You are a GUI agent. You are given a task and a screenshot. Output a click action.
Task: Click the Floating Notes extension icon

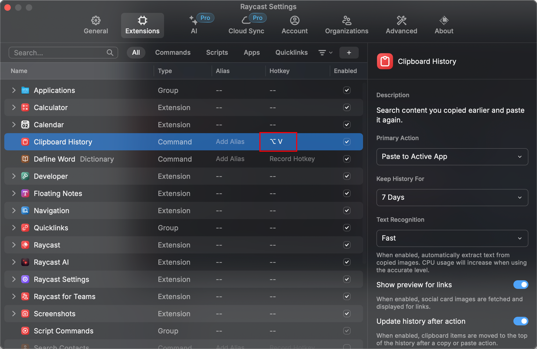coord(25,193)
